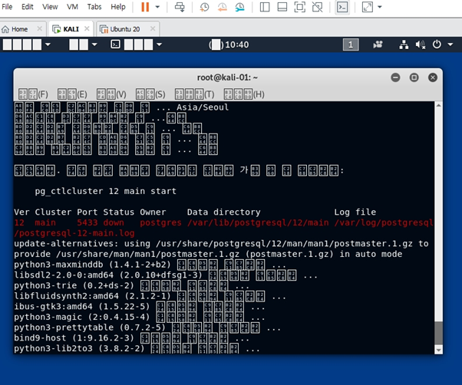Switch to the Ubuntu 20 tab
The image size is (462, 385).
(x=125, y=29)
